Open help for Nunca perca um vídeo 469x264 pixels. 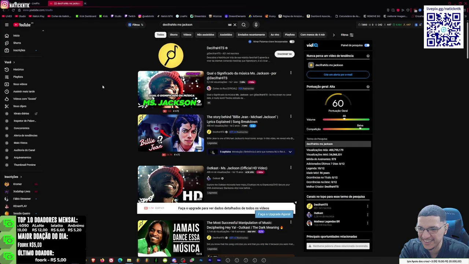click(x=368, y=56)
